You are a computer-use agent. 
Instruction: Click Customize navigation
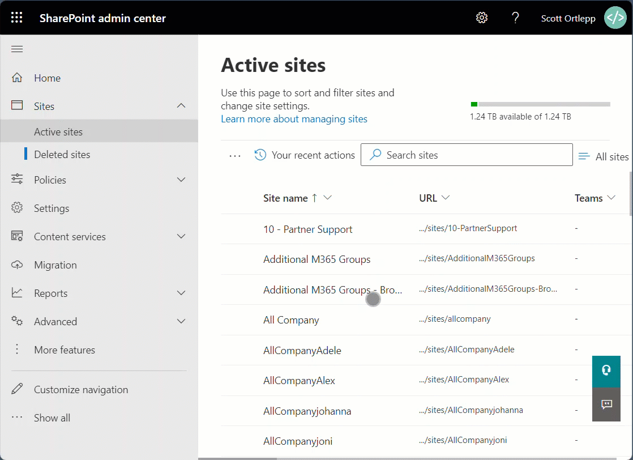[x=81, y=389]
